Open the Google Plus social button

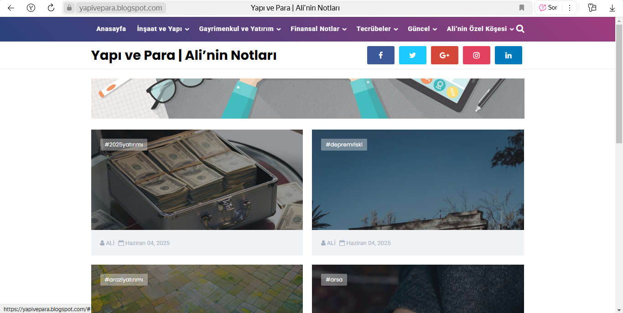tap(445, 55)
